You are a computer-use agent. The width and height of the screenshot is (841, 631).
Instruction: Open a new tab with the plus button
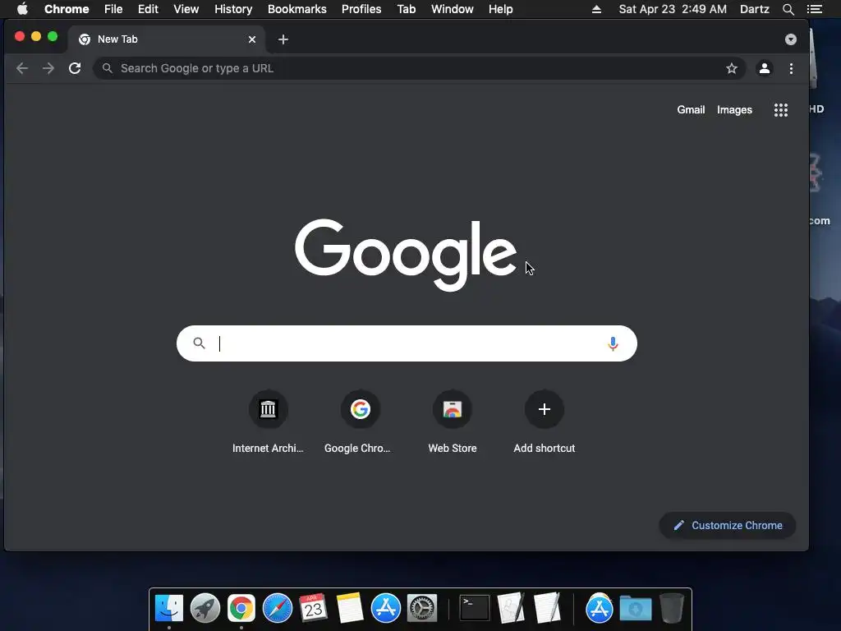(283, 39)
